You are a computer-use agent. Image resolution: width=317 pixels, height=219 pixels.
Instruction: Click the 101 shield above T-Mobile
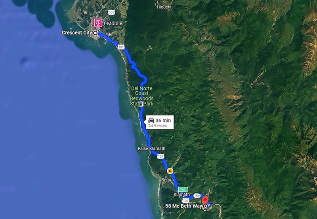tap(111, 12)
